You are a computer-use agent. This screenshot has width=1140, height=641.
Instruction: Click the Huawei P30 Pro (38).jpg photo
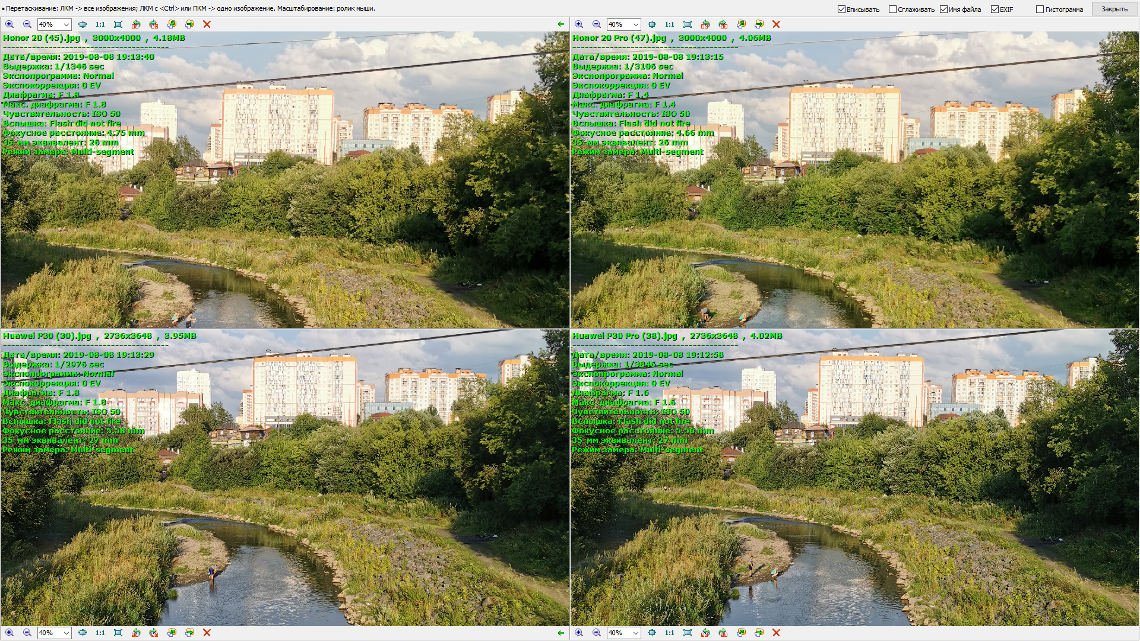pos(854,478)
